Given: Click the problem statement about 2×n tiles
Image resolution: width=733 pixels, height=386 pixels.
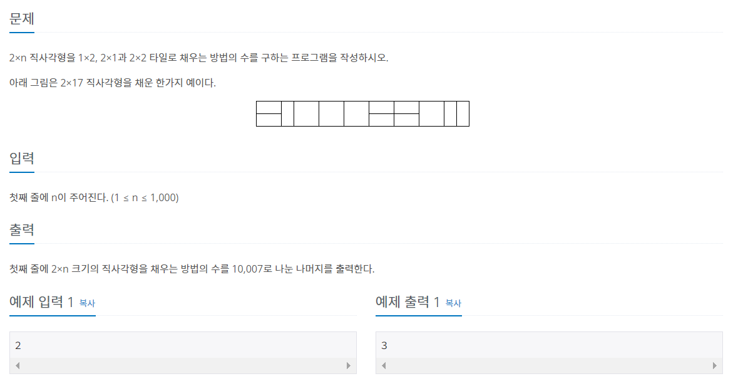Looking at the screenshot, I should click(198, 58).
